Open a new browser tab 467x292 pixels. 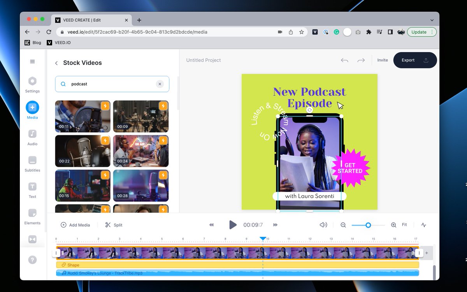139,20
